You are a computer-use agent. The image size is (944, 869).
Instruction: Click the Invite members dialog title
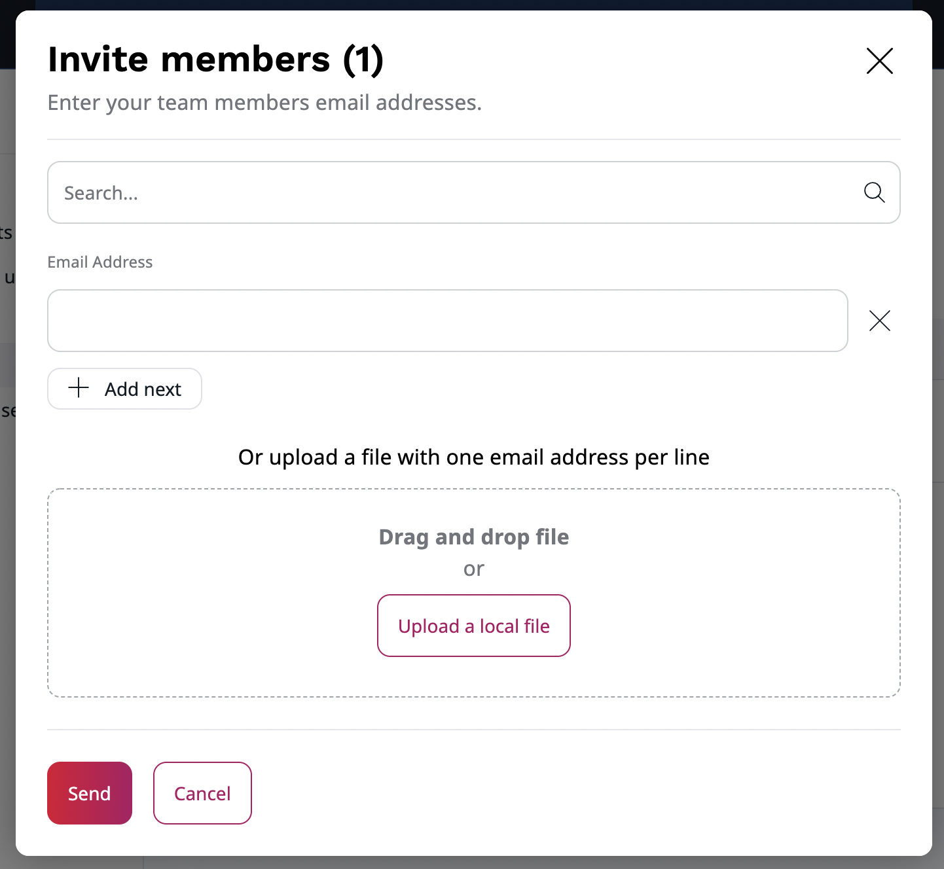[216, 59]
